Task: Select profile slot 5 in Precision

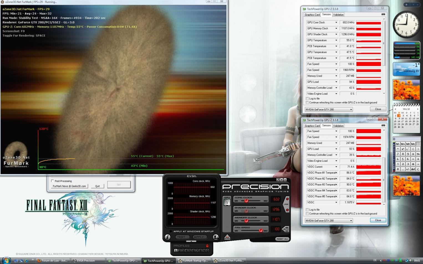Action: click(x=190, y=250)
